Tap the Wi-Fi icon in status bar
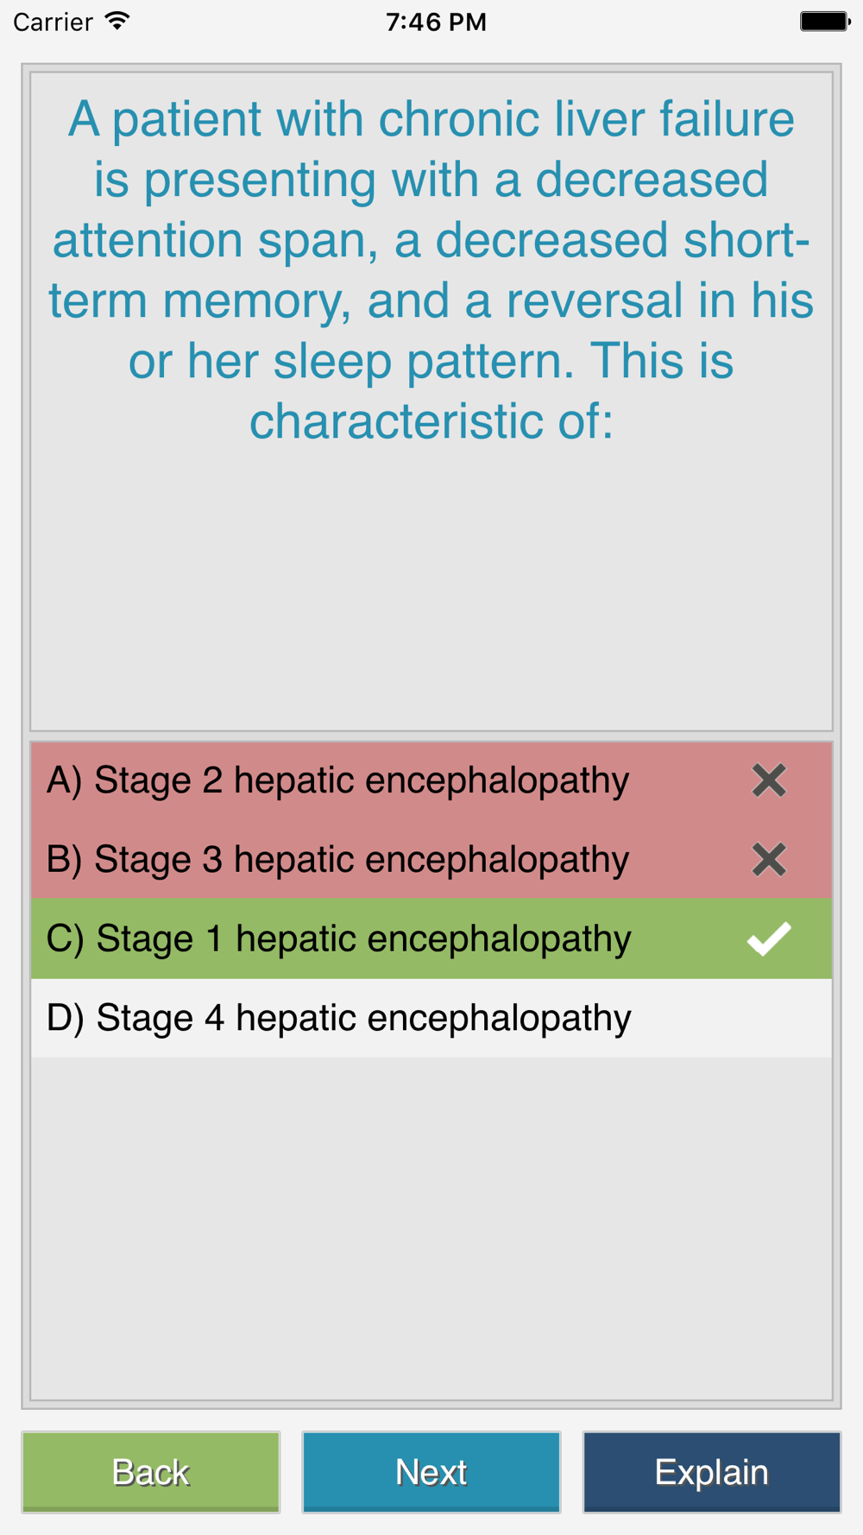The width and height of the screenshot is (863, 1535). (117, 21)
